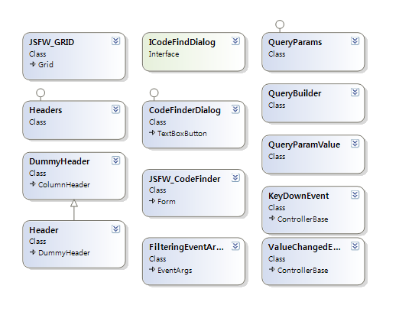Image resolution: width=399 pixels, height=315 pixels.
Task: Select the DummyHeader class title
Action: (x=60, y=162)
